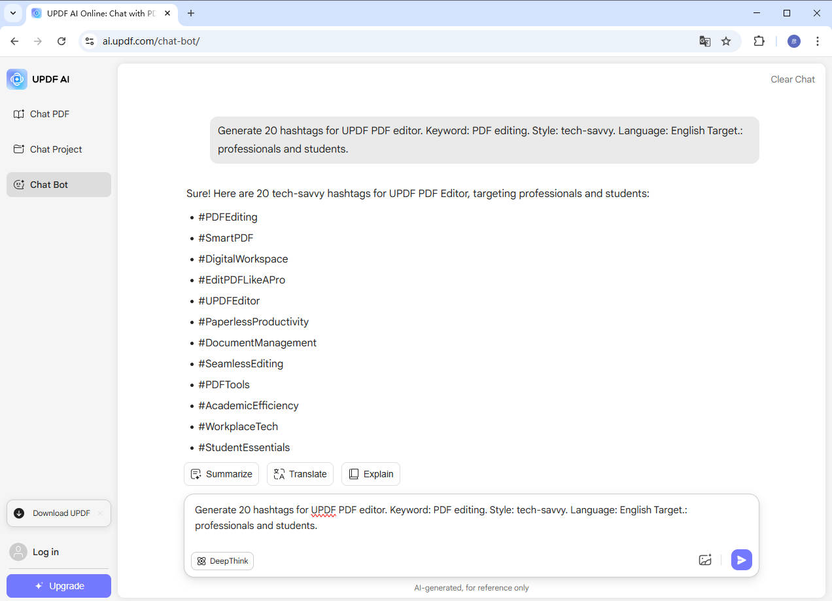Select Chat Bot in the sidebar
The width and height of the screenshot is (832, 601).
(x=59, y=185)
